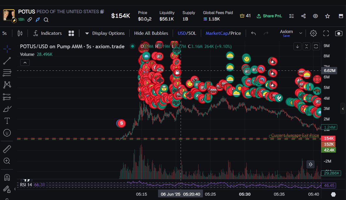Open the list settings icon
The image size is (346, 200).
(291, 16)
